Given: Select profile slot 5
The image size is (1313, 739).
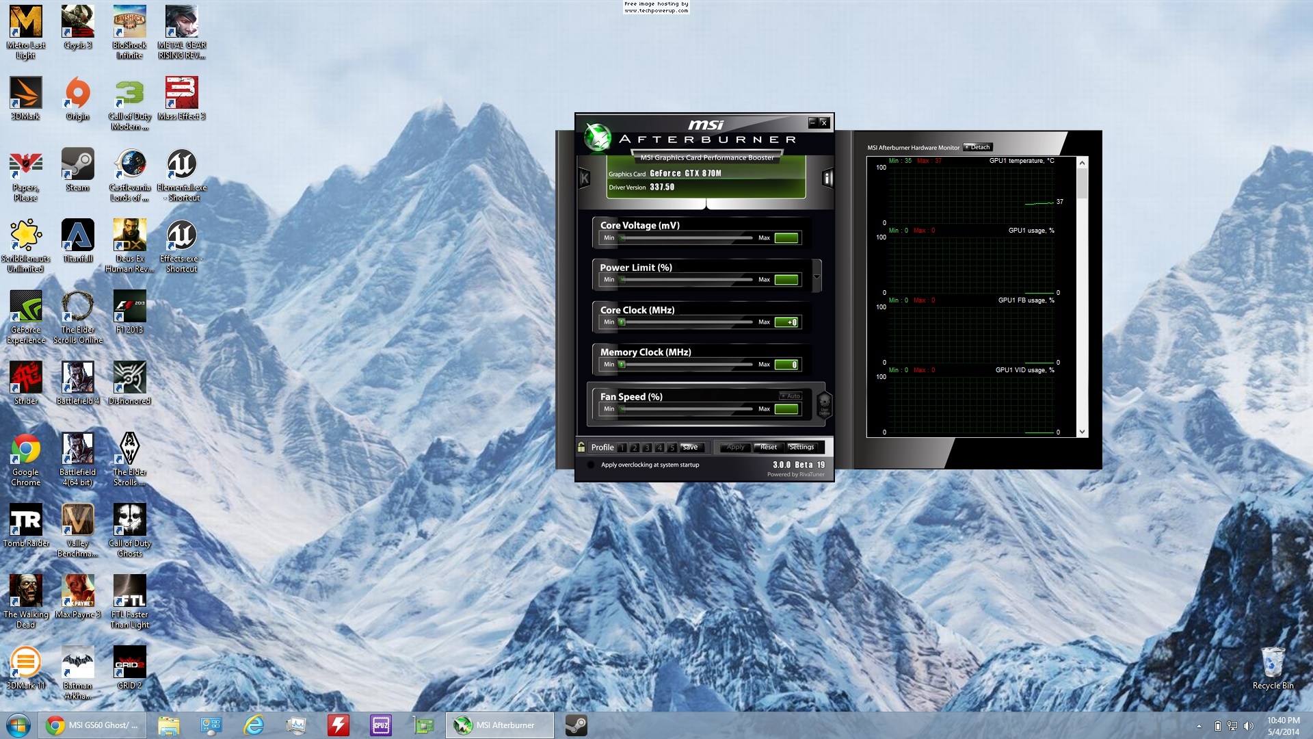Looking at the screenshot, I should click(672, 448).
